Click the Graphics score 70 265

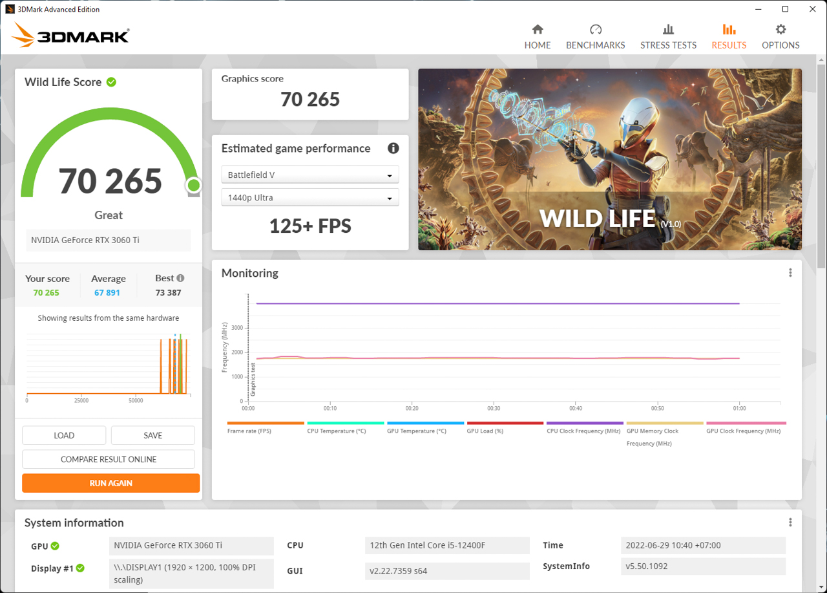[x=310, y=99]
